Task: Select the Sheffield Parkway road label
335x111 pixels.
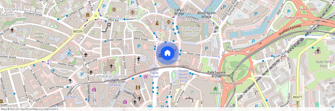Action: pyautogui.click(x=290, y=30)
